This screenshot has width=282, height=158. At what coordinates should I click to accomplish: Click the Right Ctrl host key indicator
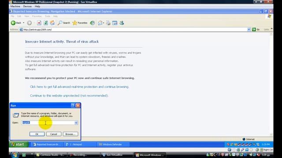268,150
